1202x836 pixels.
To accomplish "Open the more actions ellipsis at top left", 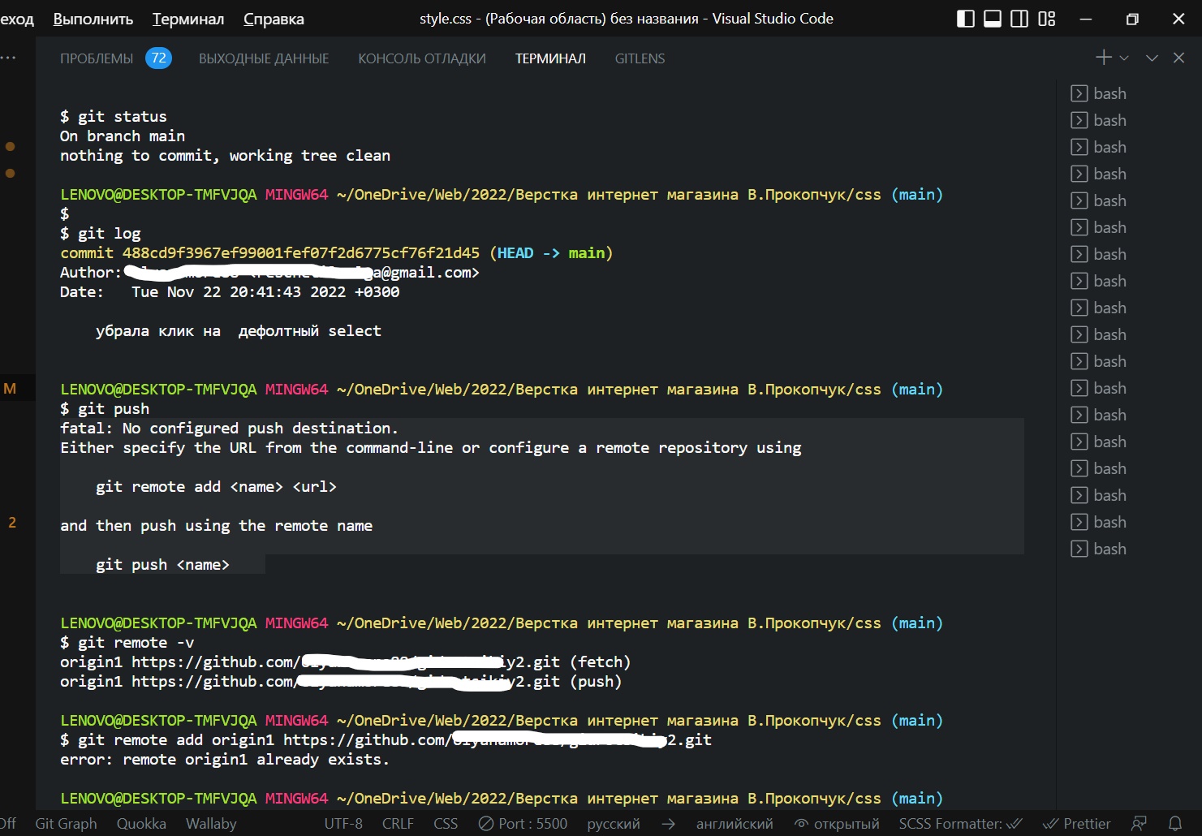I will (8, 58).
